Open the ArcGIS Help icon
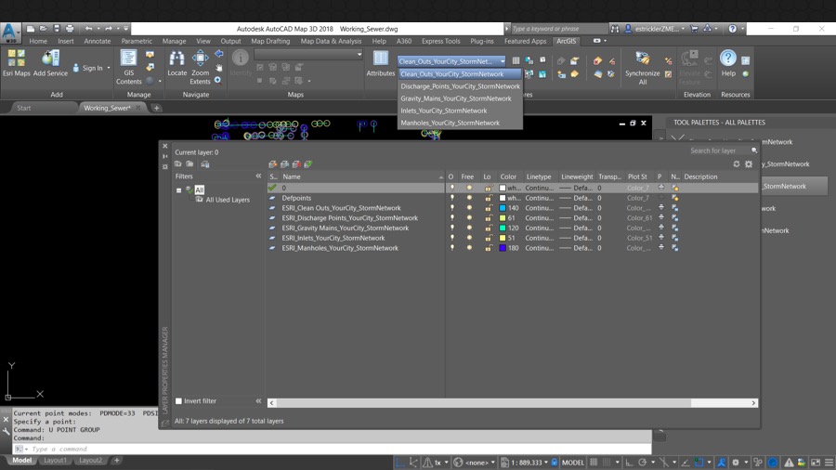Image resolution: width=836 pixels, height=470 pixels. [728, 63]
